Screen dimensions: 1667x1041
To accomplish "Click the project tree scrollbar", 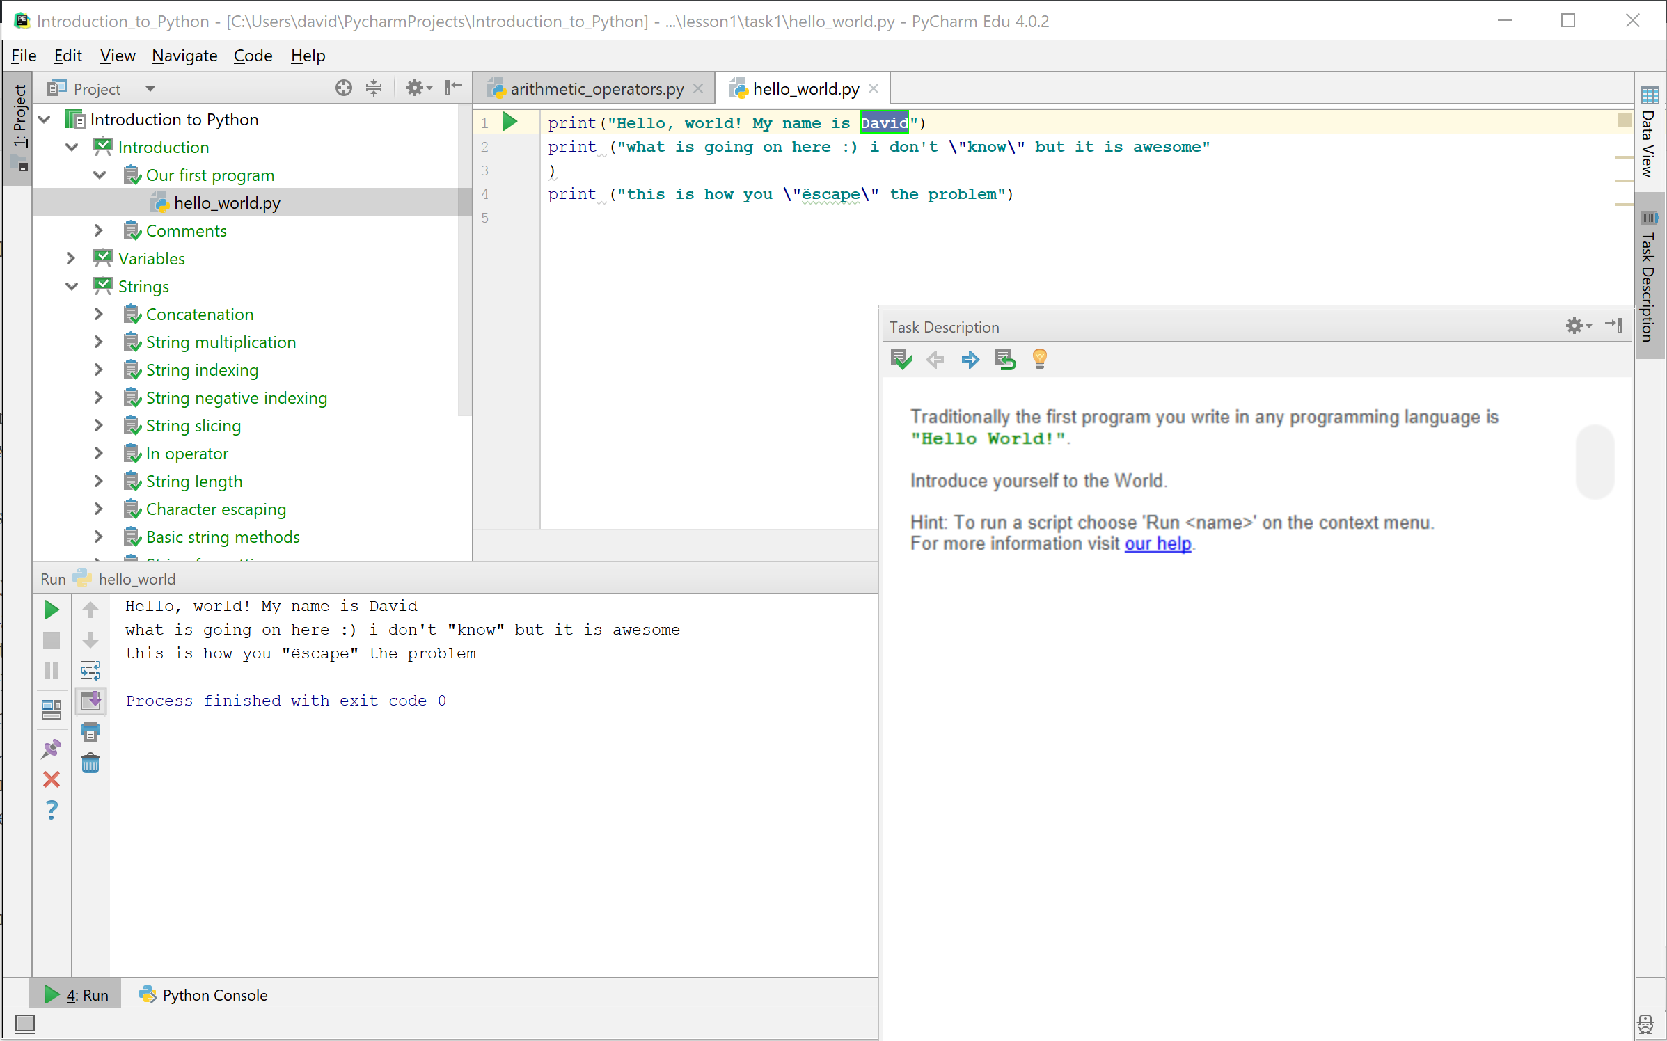I will tap(465, 261).
